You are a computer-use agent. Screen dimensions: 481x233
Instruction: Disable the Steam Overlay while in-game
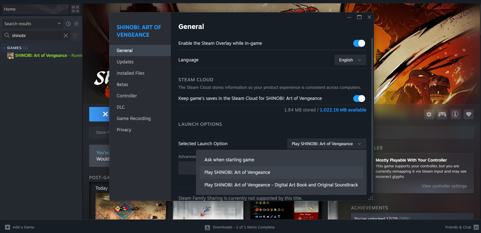[x=359, y=43]
